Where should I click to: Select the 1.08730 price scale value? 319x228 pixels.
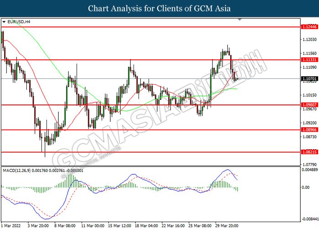(309, 137)
